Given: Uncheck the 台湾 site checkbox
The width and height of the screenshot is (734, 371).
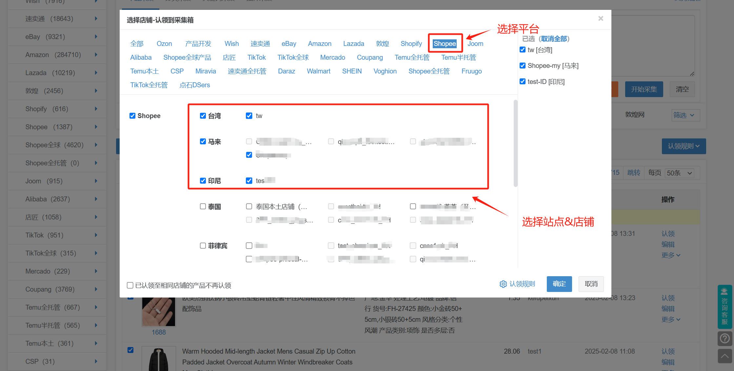Looking at the screenshot, I should point(203,116).
